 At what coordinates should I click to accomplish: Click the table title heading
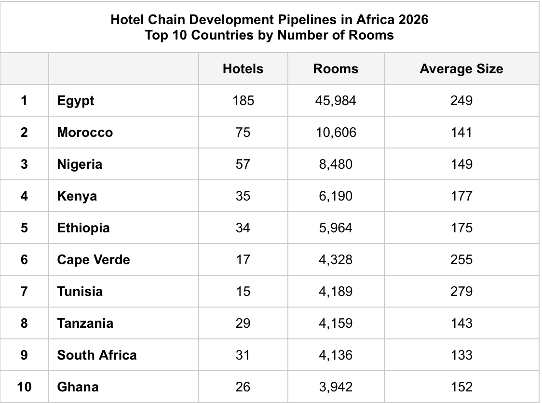click(269, 27)
